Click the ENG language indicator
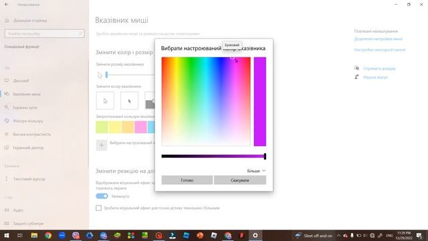Image resolution: width=428 pixels, height=241 pixels. click(x=389, y=235)
